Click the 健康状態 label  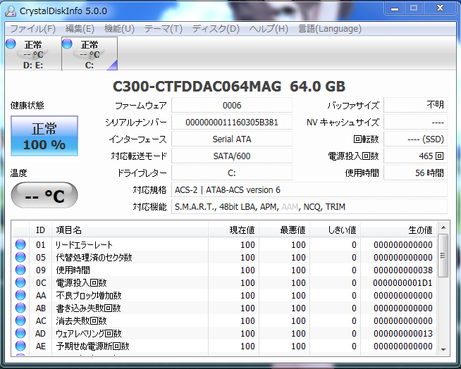coord(27,105)
